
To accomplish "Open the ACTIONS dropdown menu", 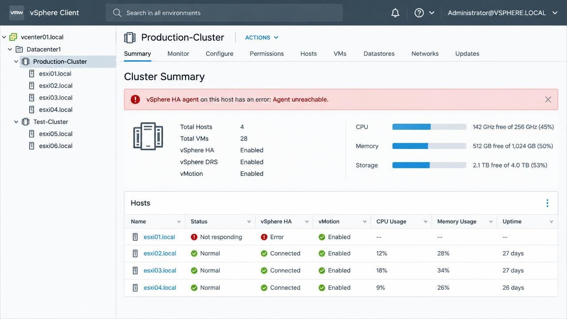I will click(x=262, y=38).
